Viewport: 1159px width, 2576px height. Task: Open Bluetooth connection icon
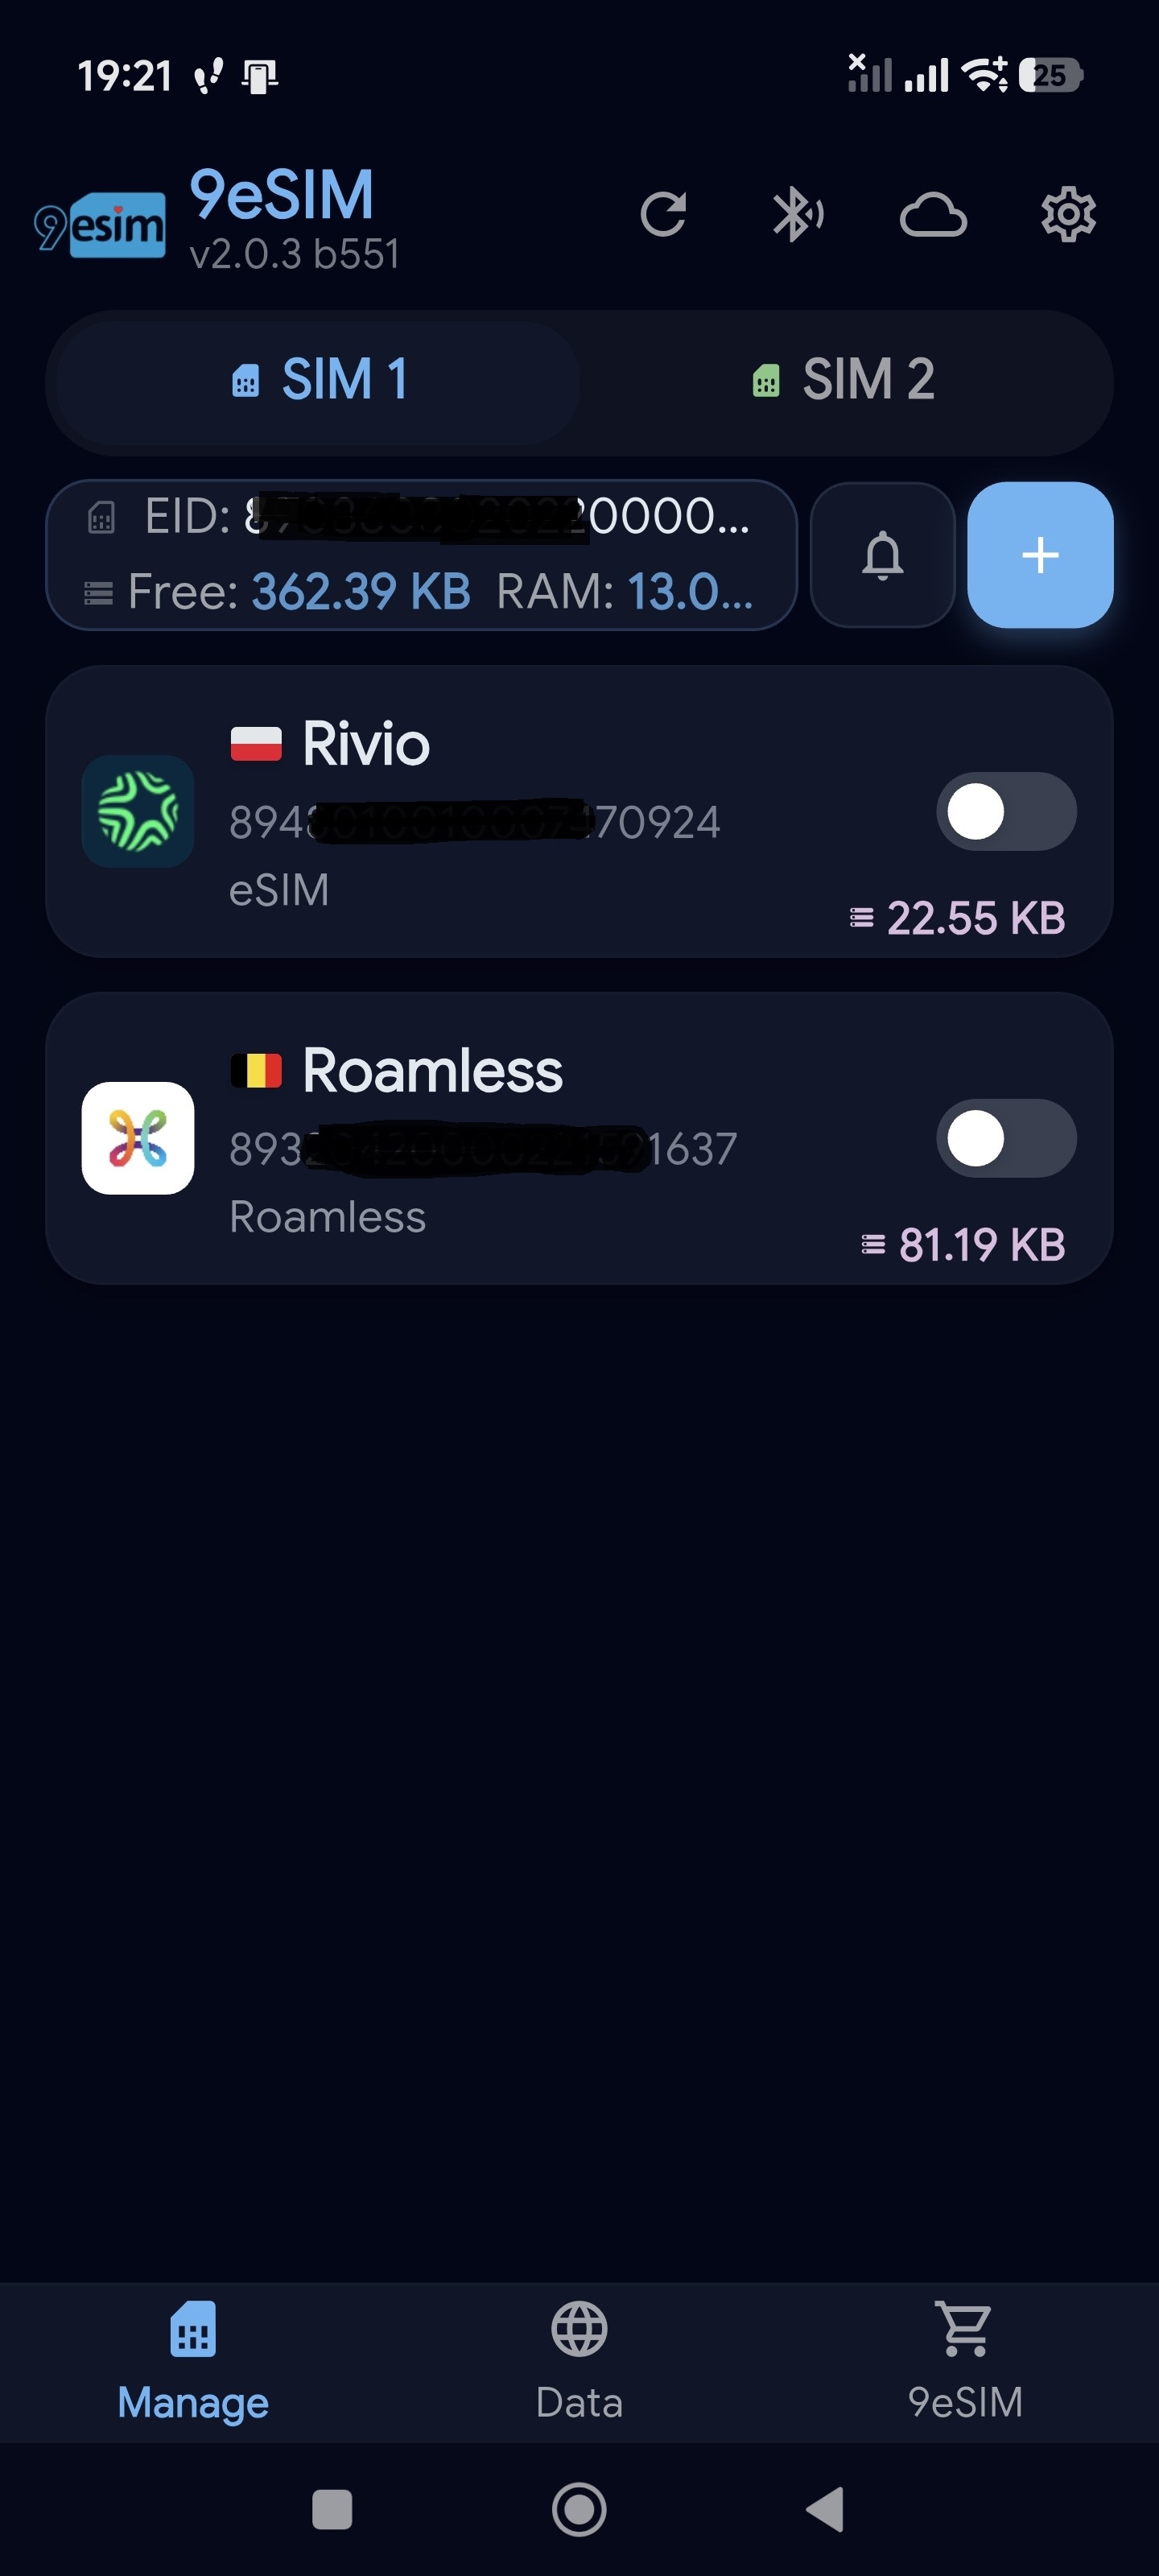click(x=797, y=214)
